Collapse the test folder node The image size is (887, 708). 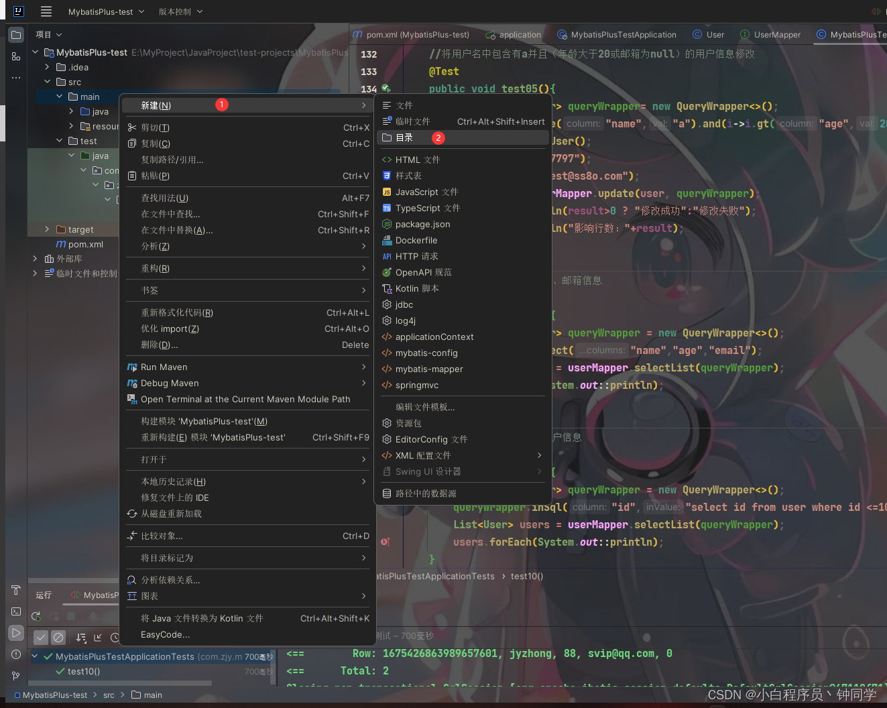pyautogui.click(x=59, y=141)
